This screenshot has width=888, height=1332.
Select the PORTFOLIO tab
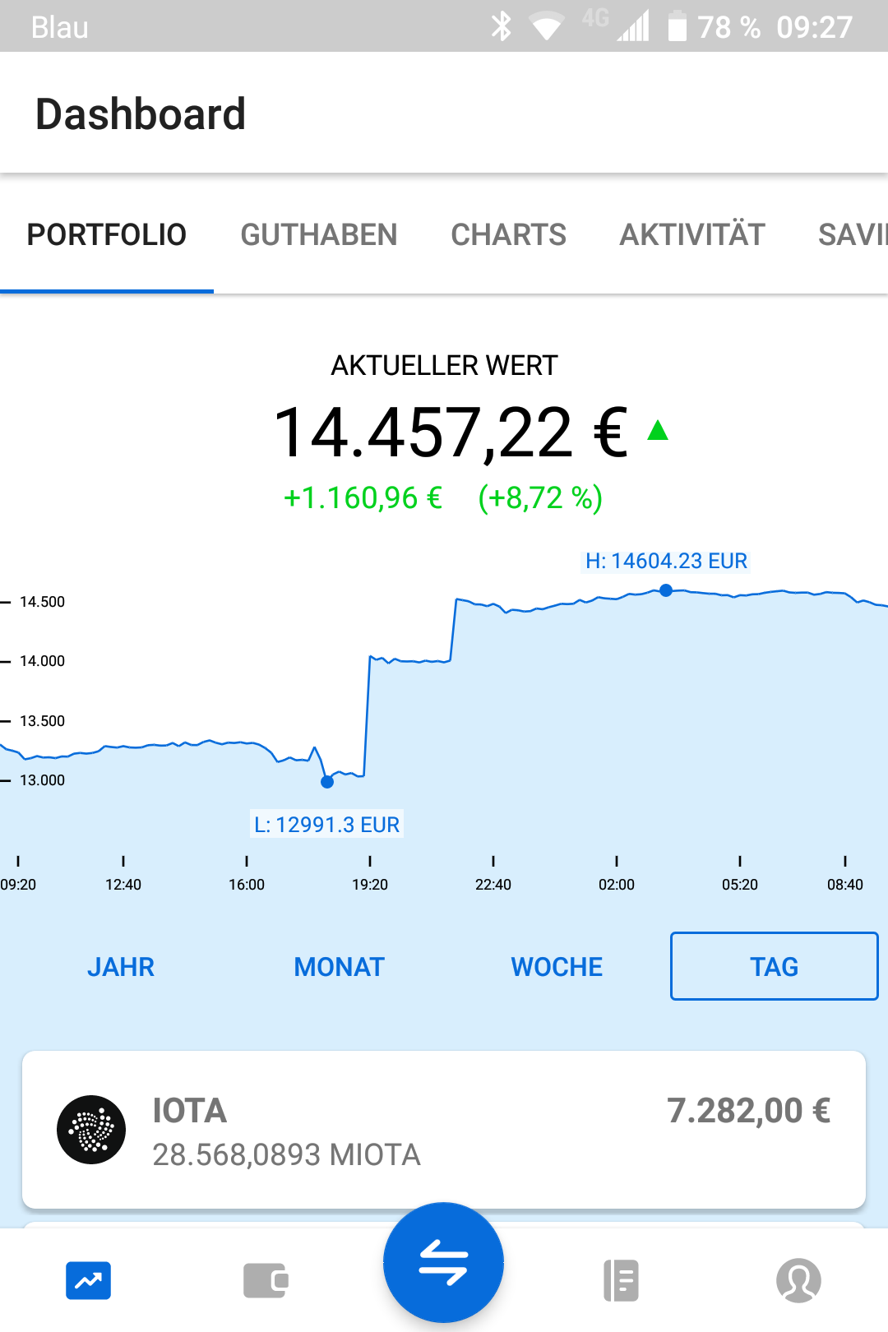tap(107, 235)
